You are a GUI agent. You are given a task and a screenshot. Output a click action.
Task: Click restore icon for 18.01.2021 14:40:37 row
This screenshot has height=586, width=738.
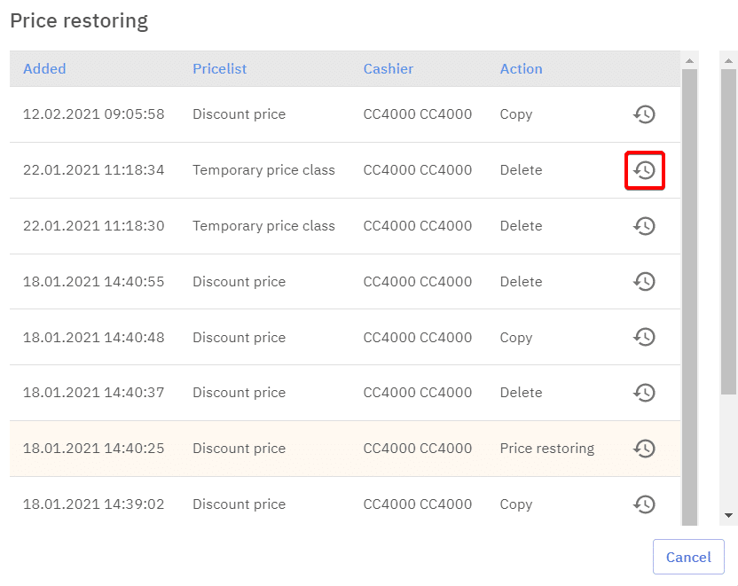click(644, 393)
